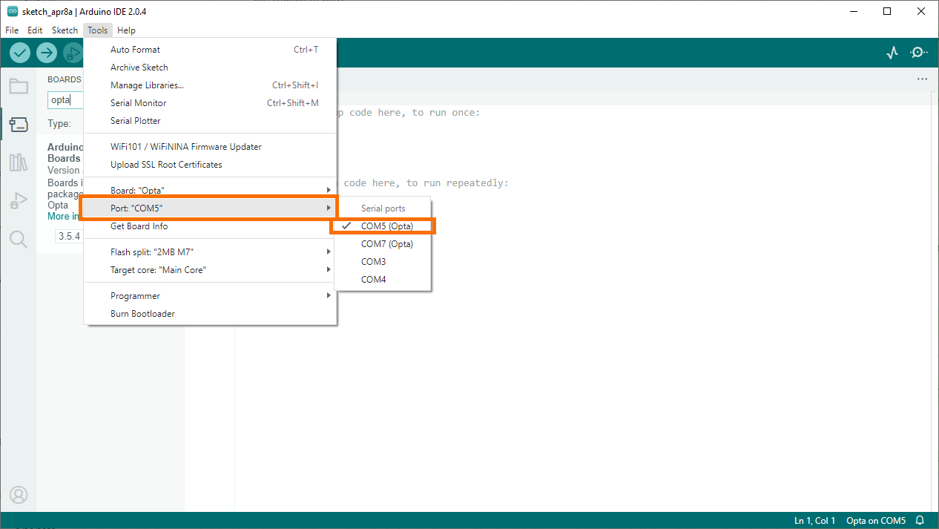
Task: Click the Verify checkmark button
Action: pyautogui.click(x=20, y=53)
